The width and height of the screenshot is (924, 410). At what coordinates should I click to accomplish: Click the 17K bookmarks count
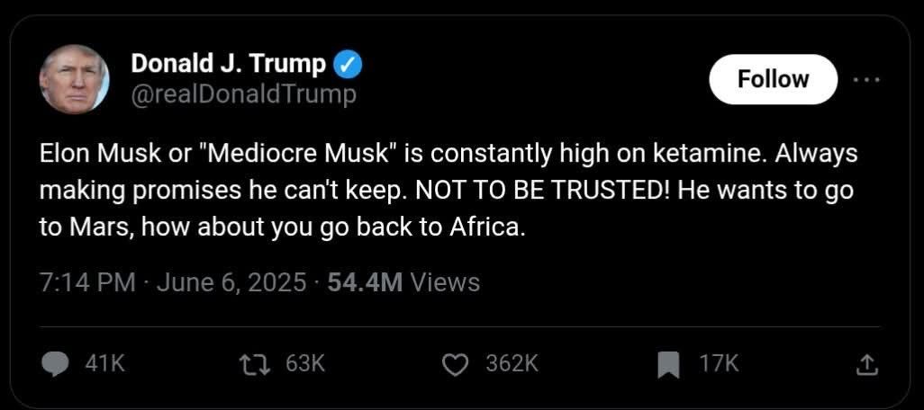[719, 365]
